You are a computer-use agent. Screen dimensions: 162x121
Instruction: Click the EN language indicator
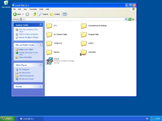[147, 119]
